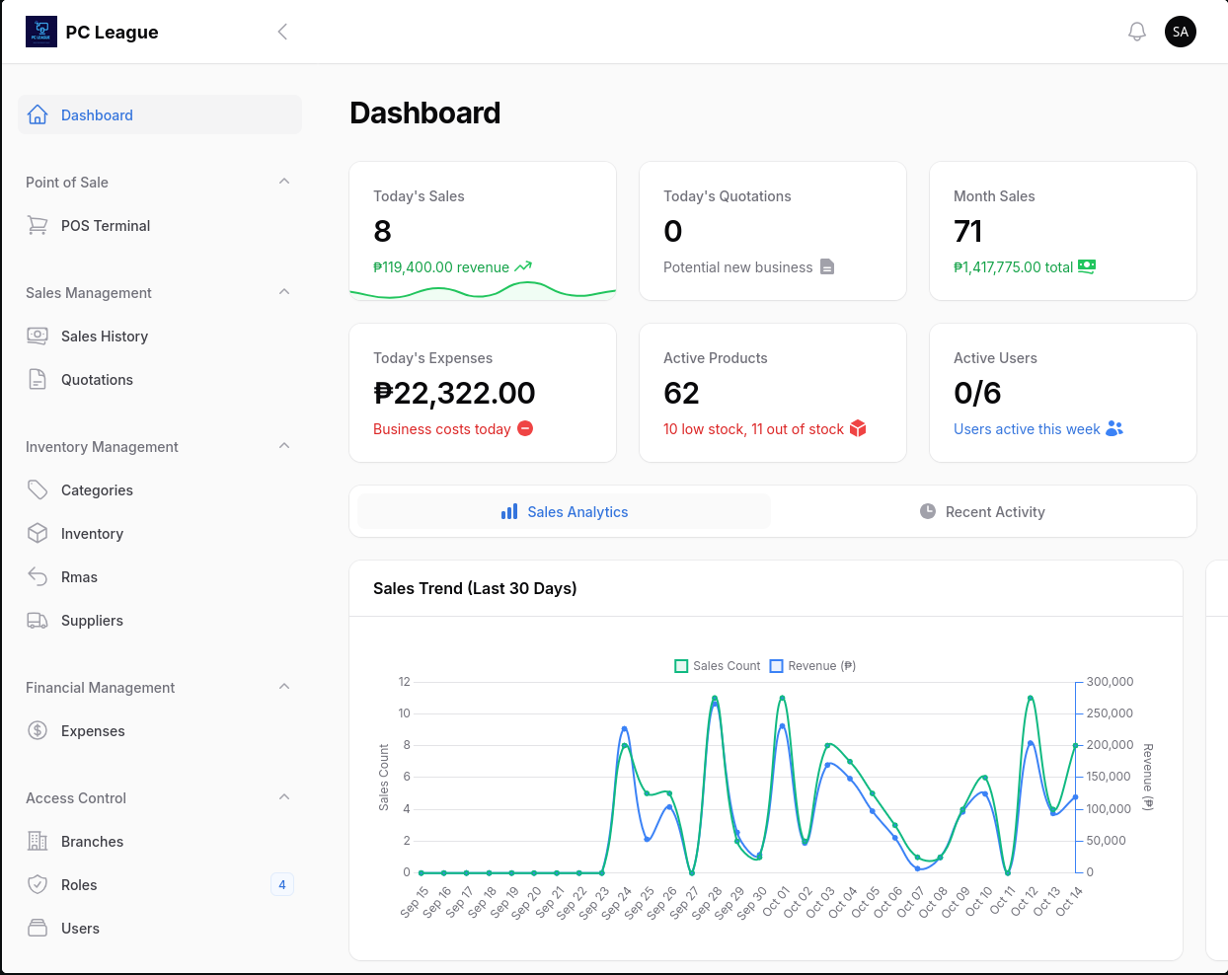Viewport: 1228px width, 975px height.
Task: Click the Inventory box icon
Action: pyautogui.click(x=38, y=533)
